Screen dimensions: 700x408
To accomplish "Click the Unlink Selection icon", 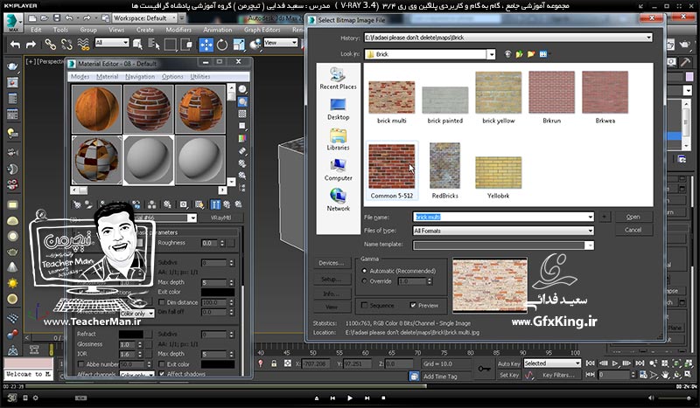I will [66, 45].
